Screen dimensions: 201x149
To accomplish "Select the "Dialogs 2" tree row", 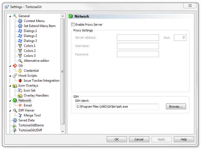I will (x=30, y=36).
